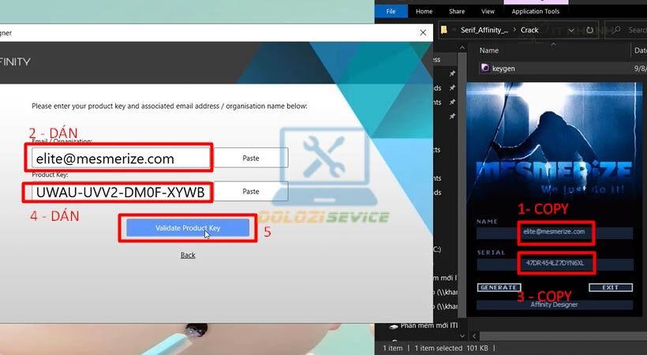The height and width of the screenshot is (355, 647).
Task: Click the Affinity Designer product selector in keygen
Action: click(554, 305)
